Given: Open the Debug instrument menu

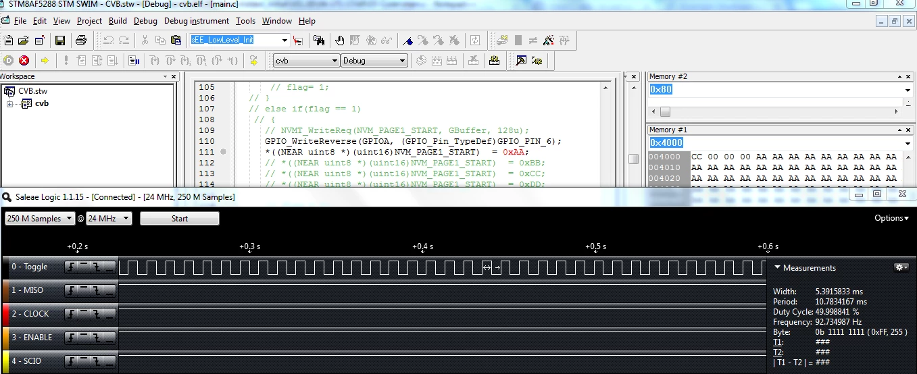Looking at the screenshot, I should click(197, 21).
